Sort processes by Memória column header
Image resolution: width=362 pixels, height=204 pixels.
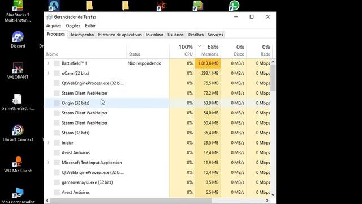pyautogui.click(x=208, y=50)
